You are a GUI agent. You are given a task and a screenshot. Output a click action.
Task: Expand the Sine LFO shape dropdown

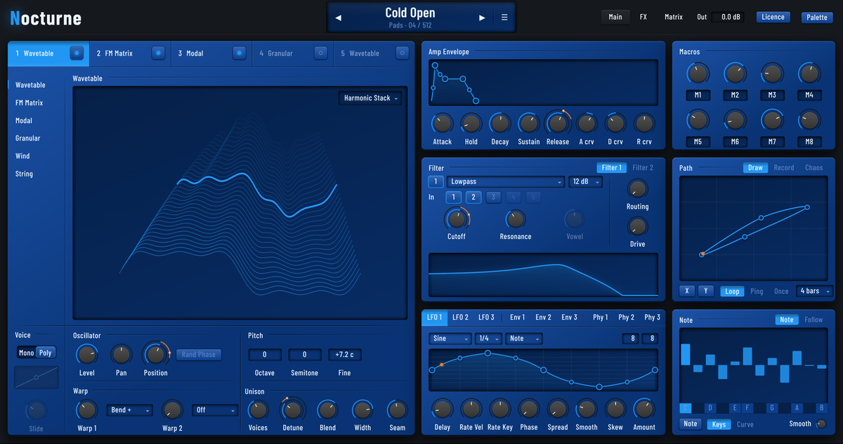coord(450,339)
